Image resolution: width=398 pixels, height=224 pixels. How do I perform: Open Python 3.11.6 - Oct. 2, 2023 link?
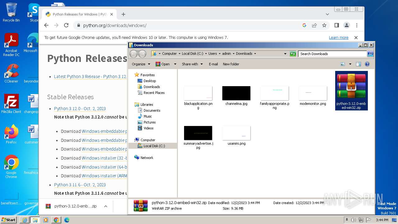coord(80,185)
